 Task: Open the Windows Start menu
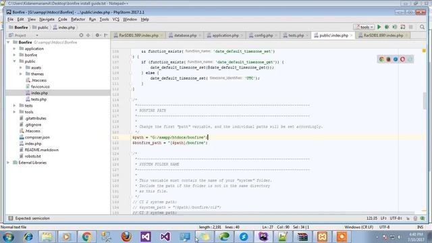[x=8, y=237]
